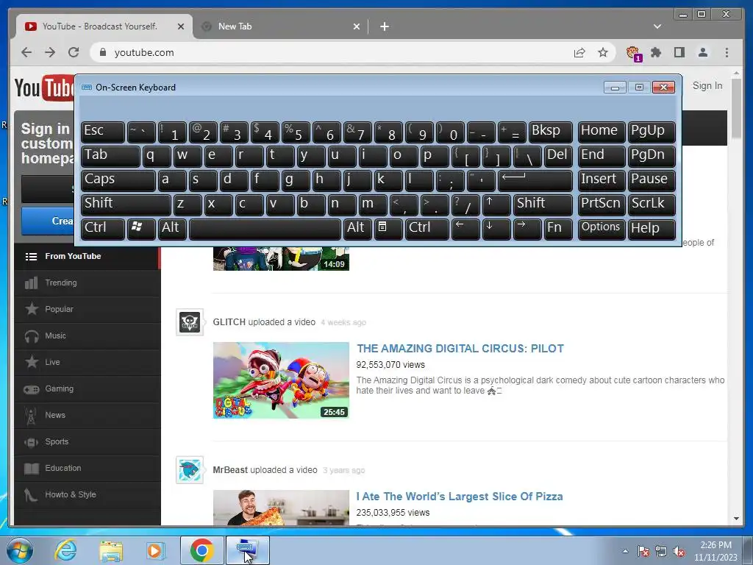Open the Windows Start button
Image resolution: width=753 pixels, height=565 pixels.
pos(19,550)
